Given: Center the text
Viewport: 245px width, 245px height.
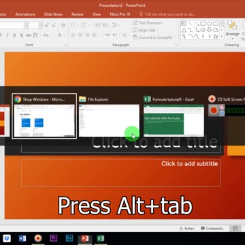Looking at the screenshot, I should 80,35.
